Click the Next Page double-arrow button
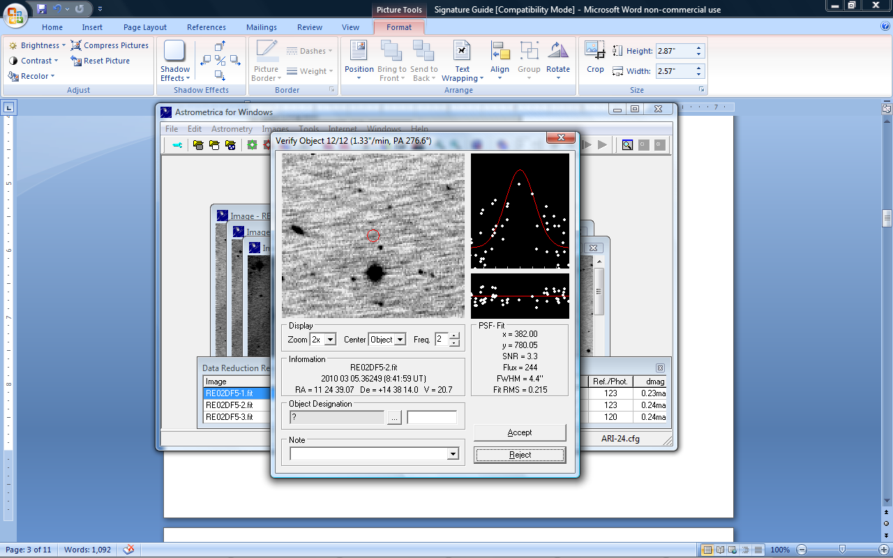Screen dimensions: 893x558 [887, 534]
